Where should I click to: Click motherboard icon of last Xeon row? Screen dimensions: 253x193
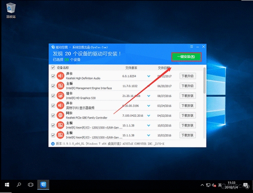60,135
